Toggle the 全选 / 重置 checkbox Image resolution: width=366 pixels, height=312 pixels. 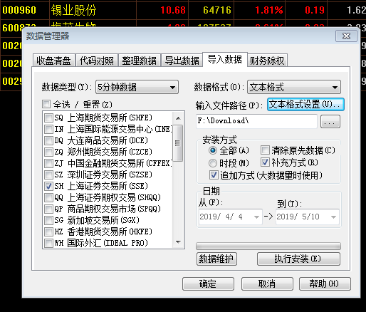point(46,104)
